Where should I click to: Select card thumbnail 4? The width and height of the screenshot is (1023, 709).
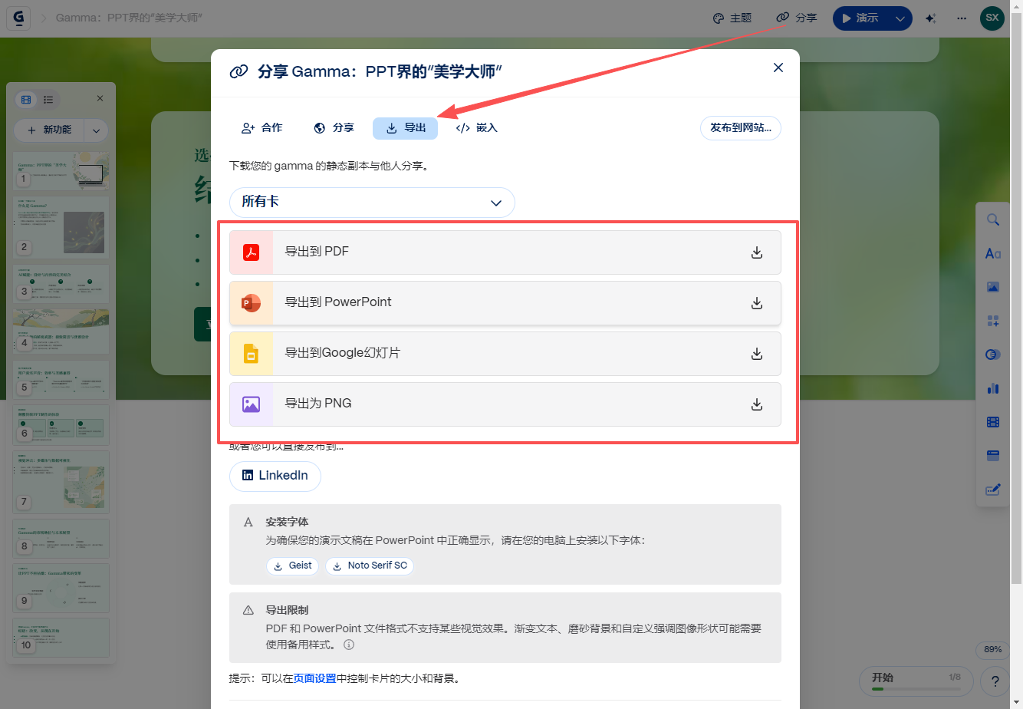pos(61,331)
